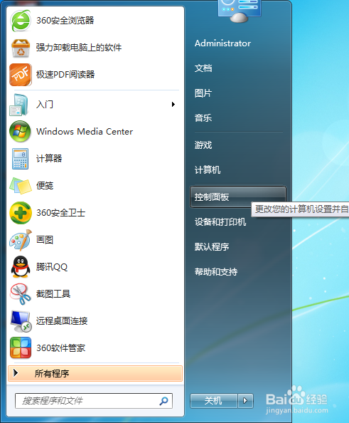Open the 360安全浏览器 browser icon
Image resolution: width=349 pixels, height=423 pixels.
click(21, 21)
